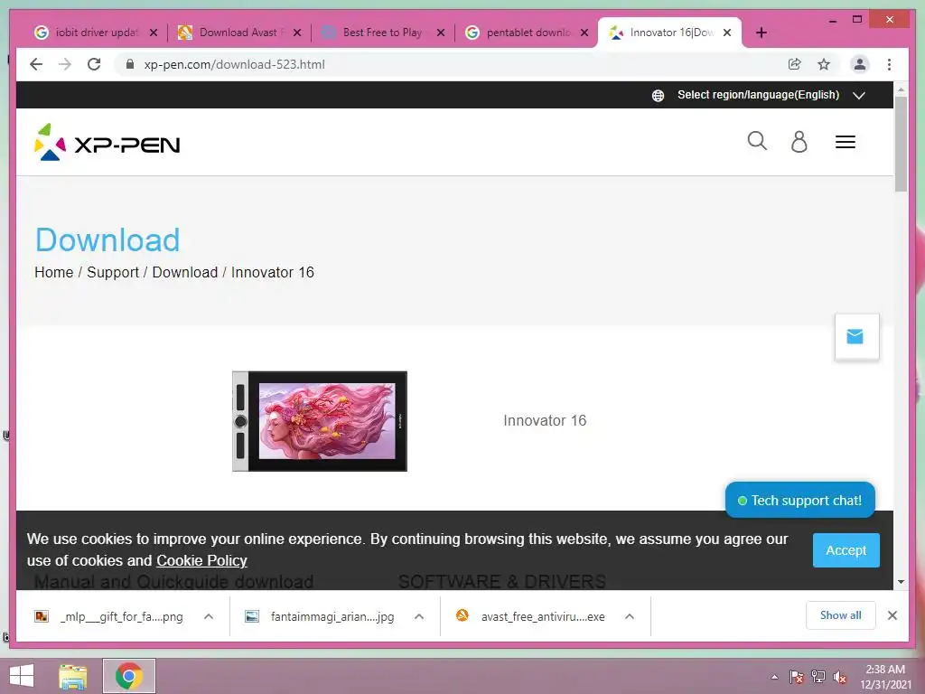Screen dimensions: 925x694
Task: Open downloaded _mlp__gift_for_fa png file
Action: [109, 616]
